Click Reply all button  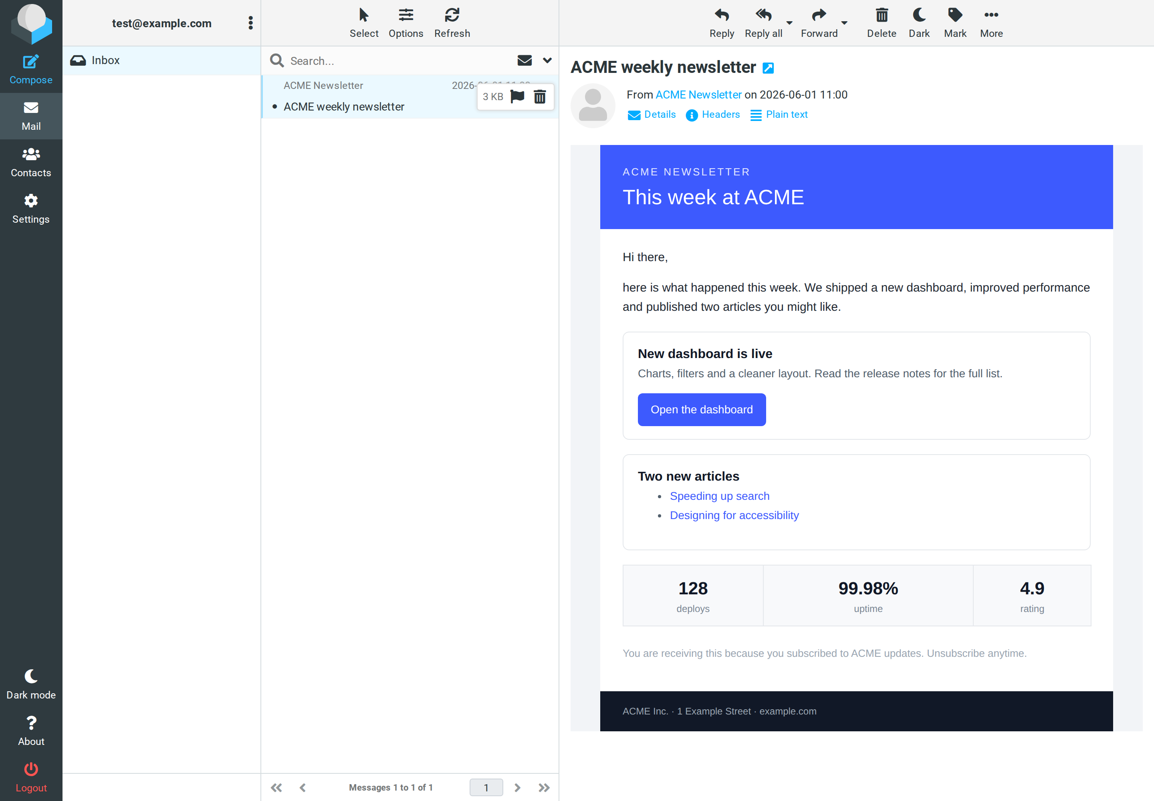pos(763,23)
